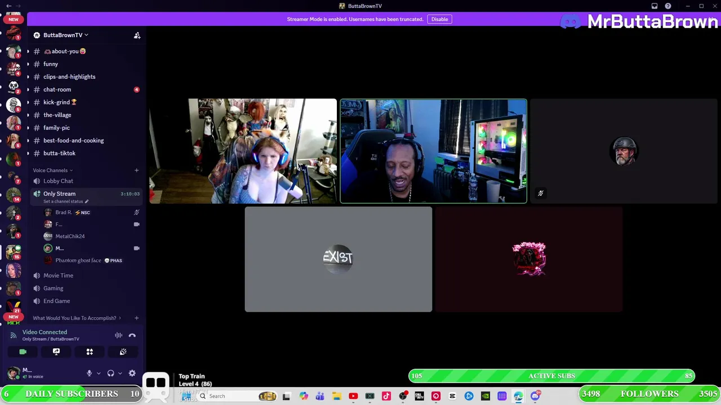
Task: Open the server icon with 15 badge
Action: pos(14,252)
